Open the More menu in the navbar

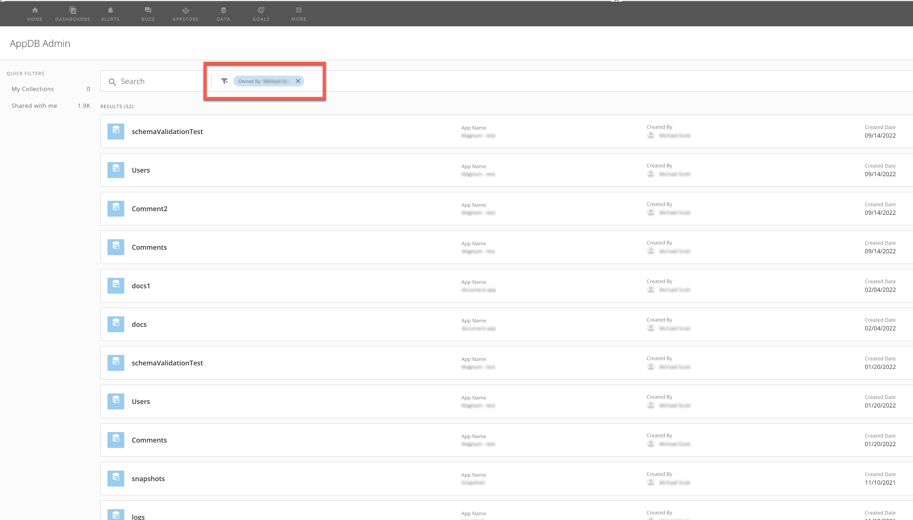[x=298, y=14]
